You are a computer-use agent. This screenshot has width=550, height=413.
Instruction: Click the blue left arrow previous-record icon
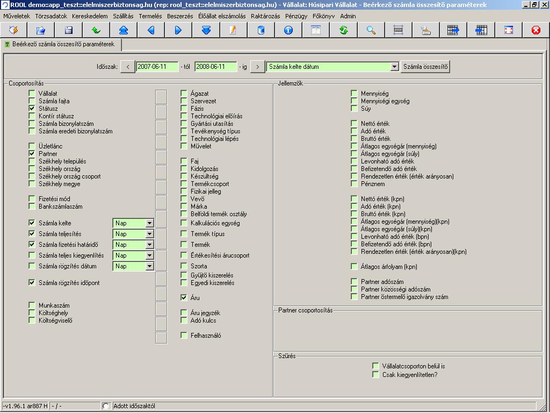(151, 30)
